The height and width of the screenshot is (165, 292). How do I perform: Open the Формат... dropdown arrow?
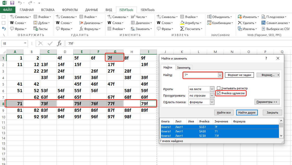tap(278, 75)
